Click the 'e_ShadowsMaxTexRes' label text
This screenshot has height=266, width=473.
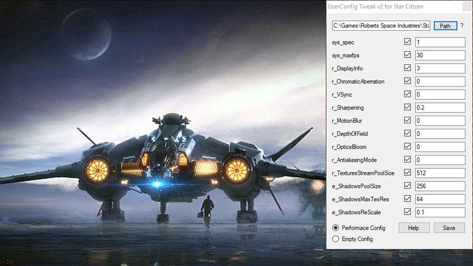[361, 200]
